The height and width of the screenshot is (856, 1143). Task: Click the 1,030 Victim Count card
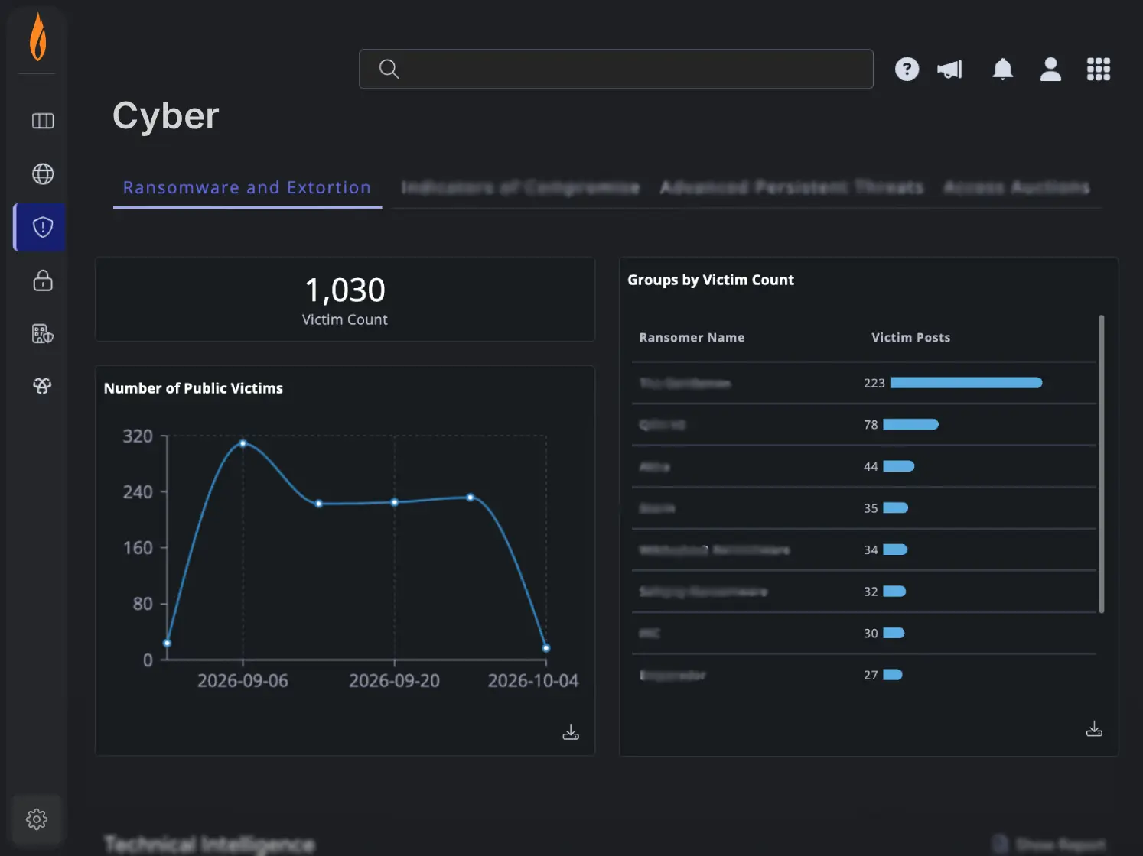pyautogui.click(x=345, y=300)
